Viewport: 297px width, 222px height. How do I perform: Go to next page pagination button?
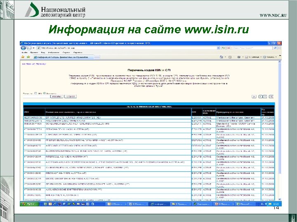click(265, 97)
